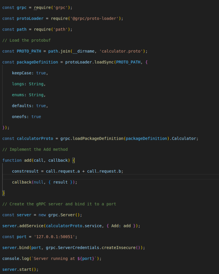Click the line "const path = require('path');"
Image resolution: width=219 pixels, height=274 pixels.
pos(37,29)
